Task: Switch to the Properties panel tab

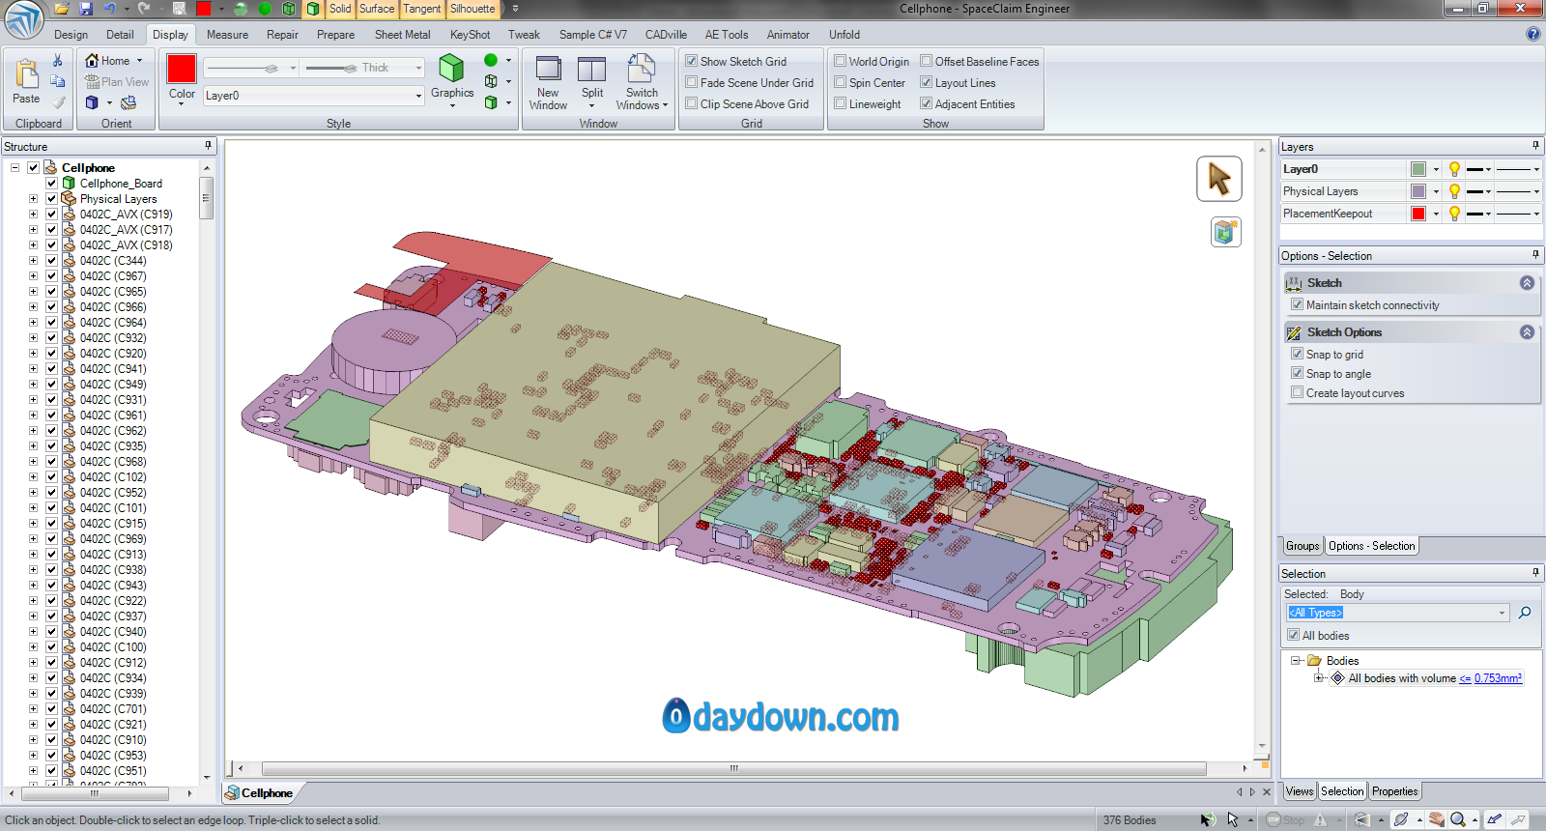Action: tap(1394, 791)
